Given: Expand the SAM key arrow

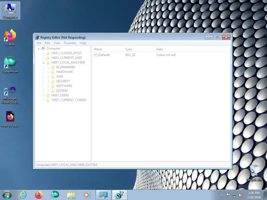Looking at the screenshot, I should 48,77.
